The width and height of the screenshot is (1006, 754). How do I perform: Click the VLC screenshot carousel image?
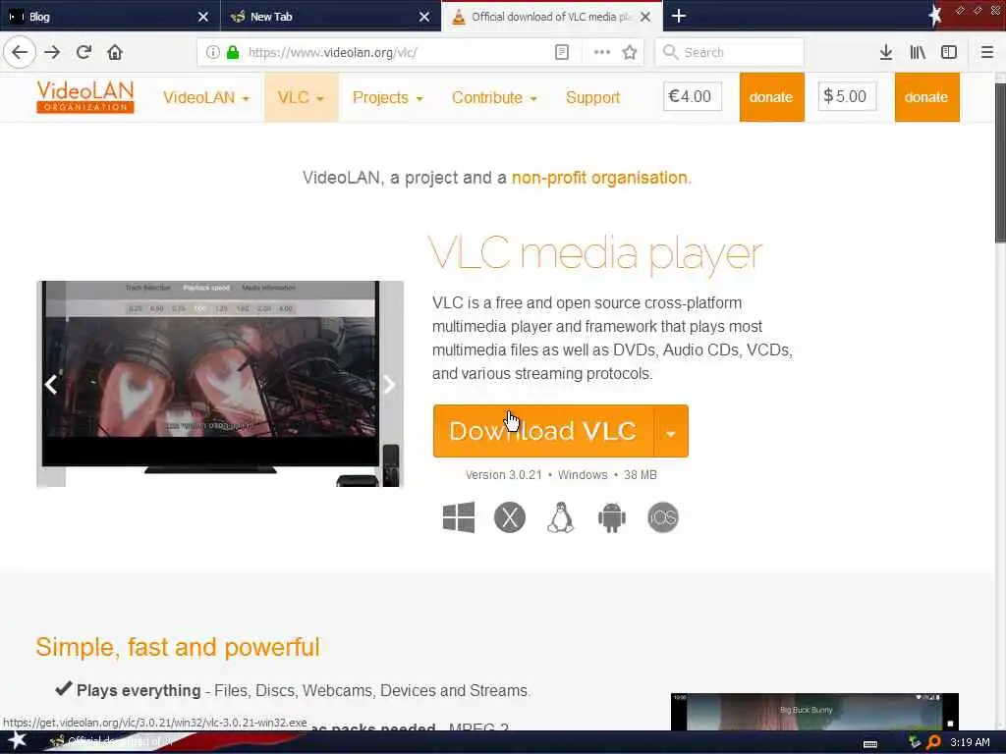220,384
